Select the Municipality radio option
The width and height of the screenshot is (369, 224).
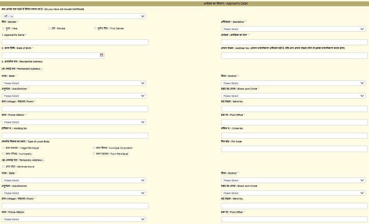point(3,154)
